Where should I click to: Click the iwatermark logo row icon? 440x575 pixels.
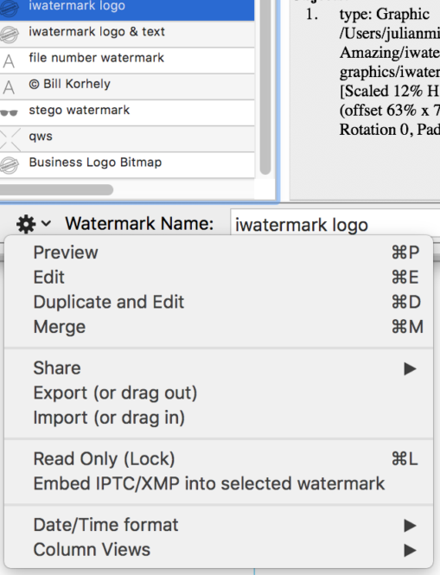(x=9, y=9)
